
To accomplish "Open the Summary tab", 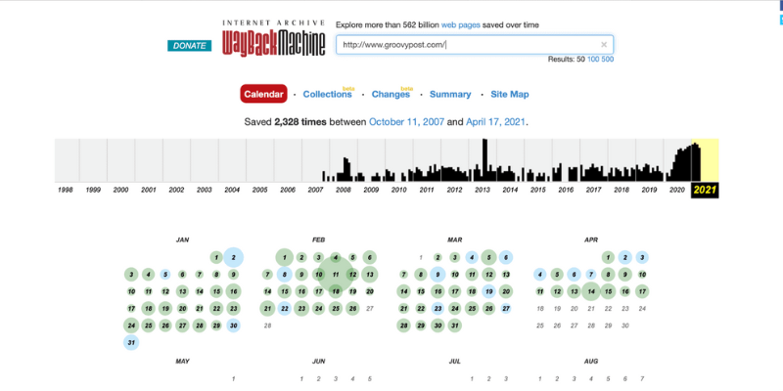I will point(450,94).
